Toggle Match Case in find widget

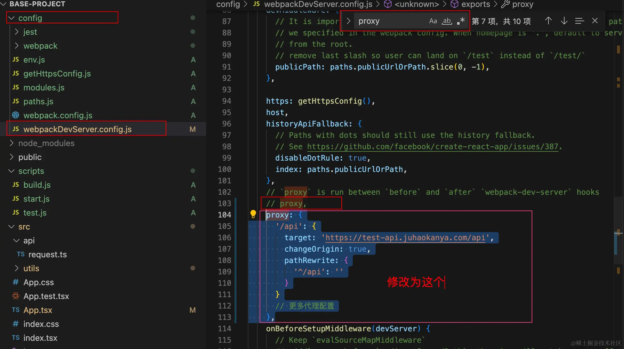(433, 21)
